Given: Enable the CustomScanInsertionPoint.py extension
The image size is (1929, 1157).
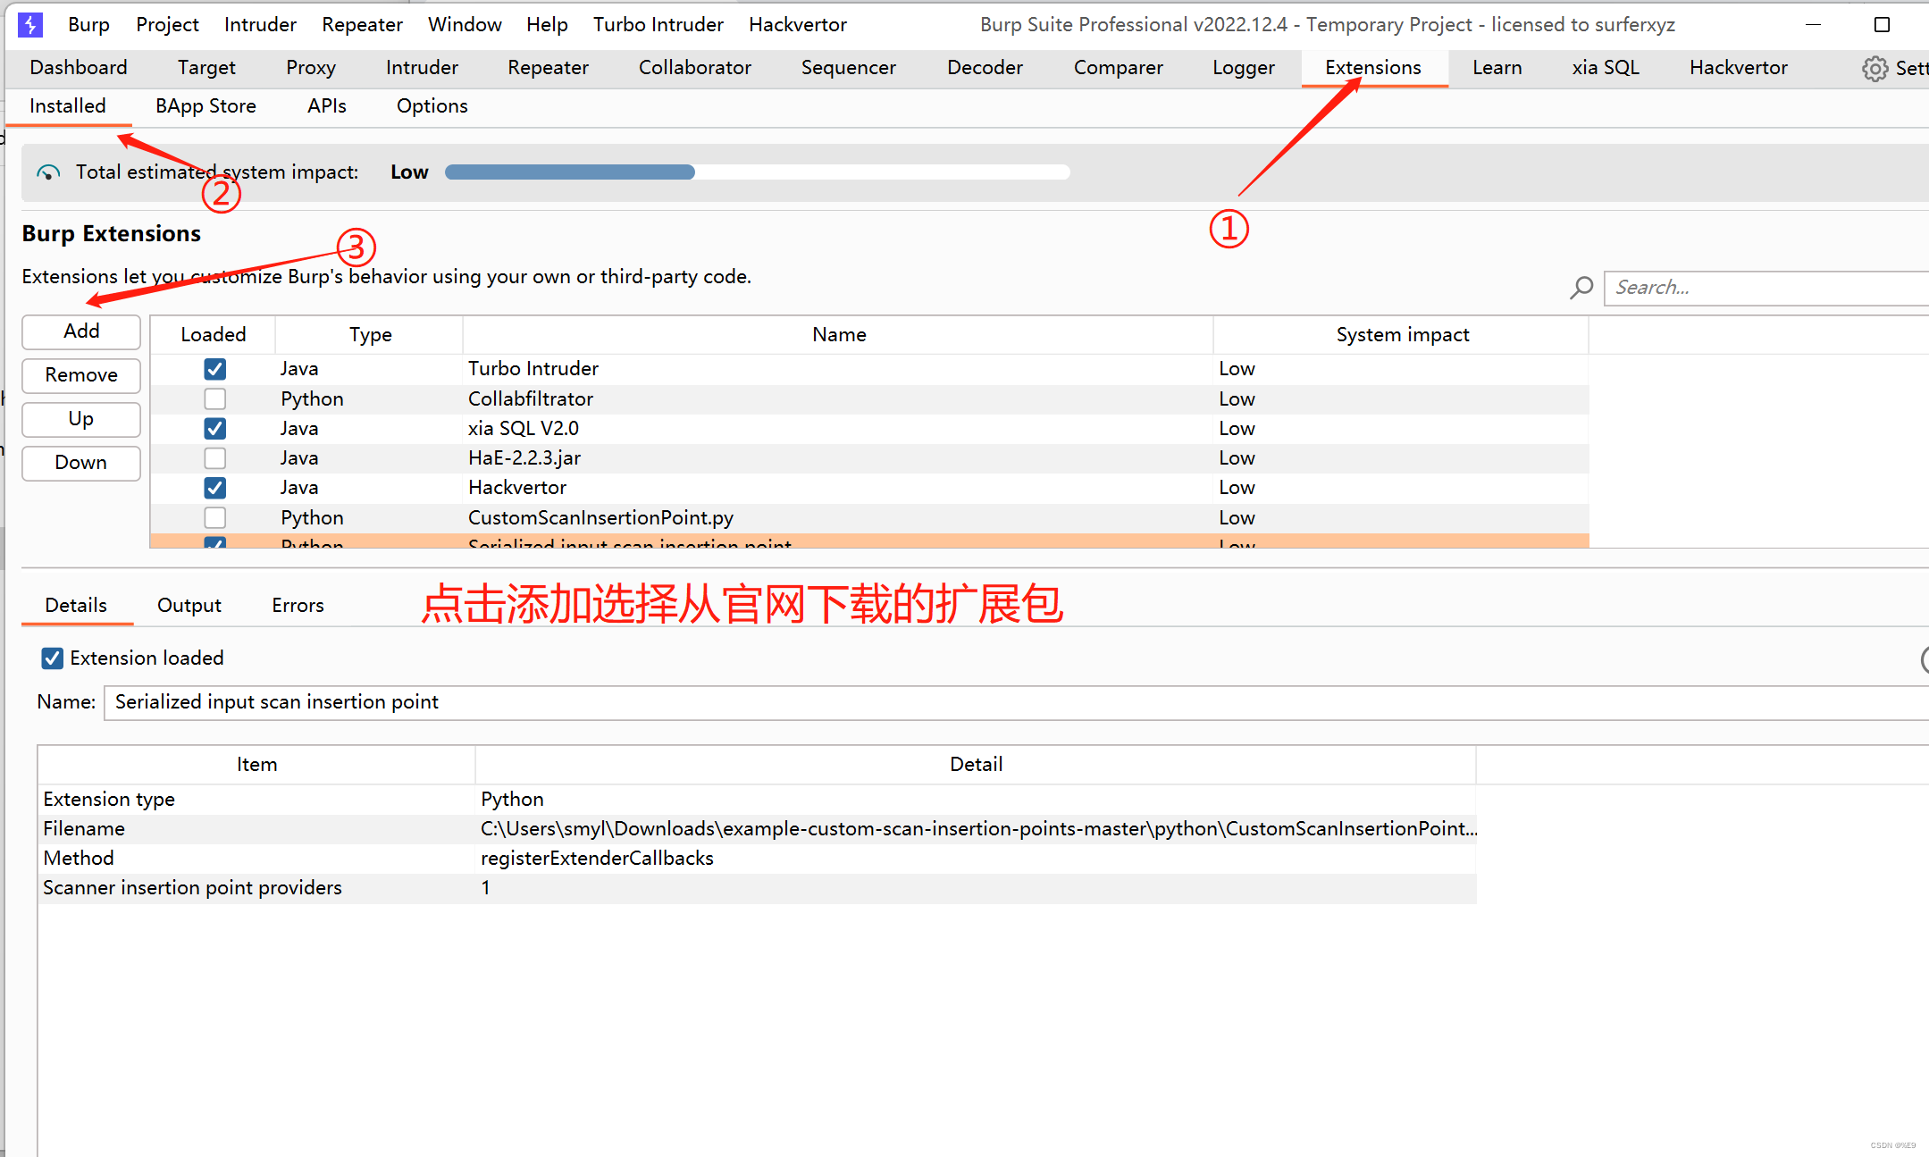Looking at the screenshot, I should tap(214, 517).
